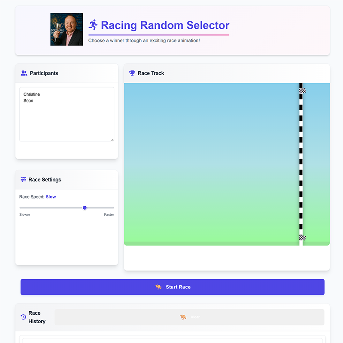Click the name Christine in participants list
The image size is (343, 343).
[x=31, y=94]
